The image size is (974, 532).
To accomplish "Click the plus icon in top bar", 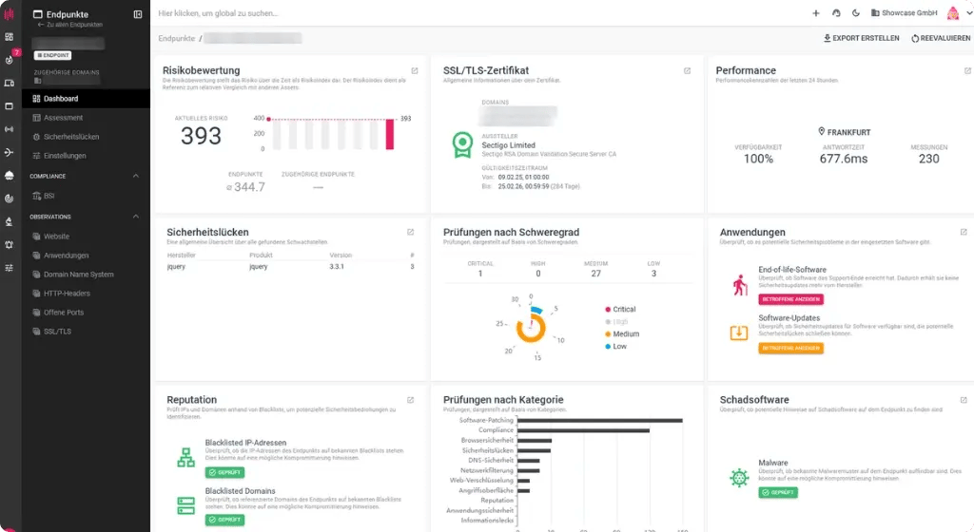I will point(815,13).
